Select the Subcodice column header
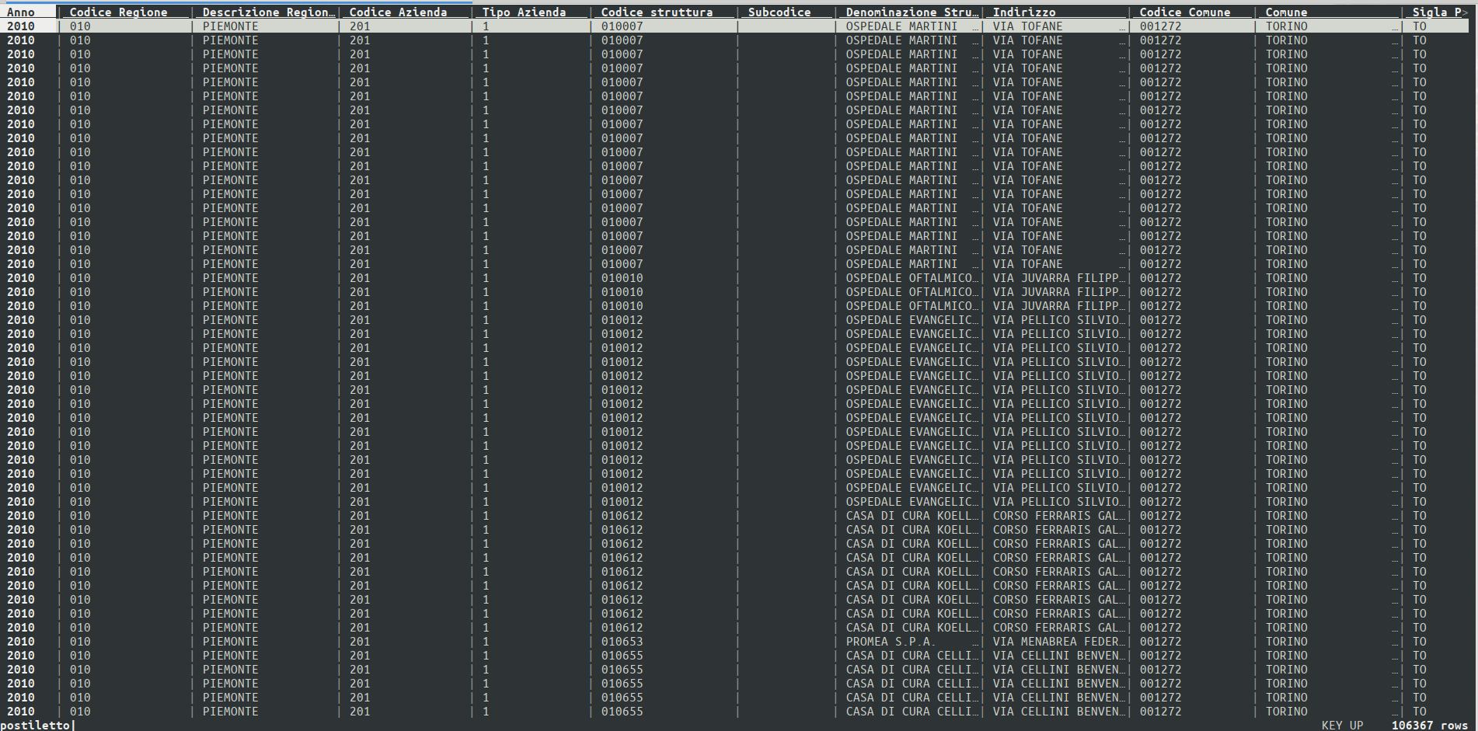 [779, 12]
